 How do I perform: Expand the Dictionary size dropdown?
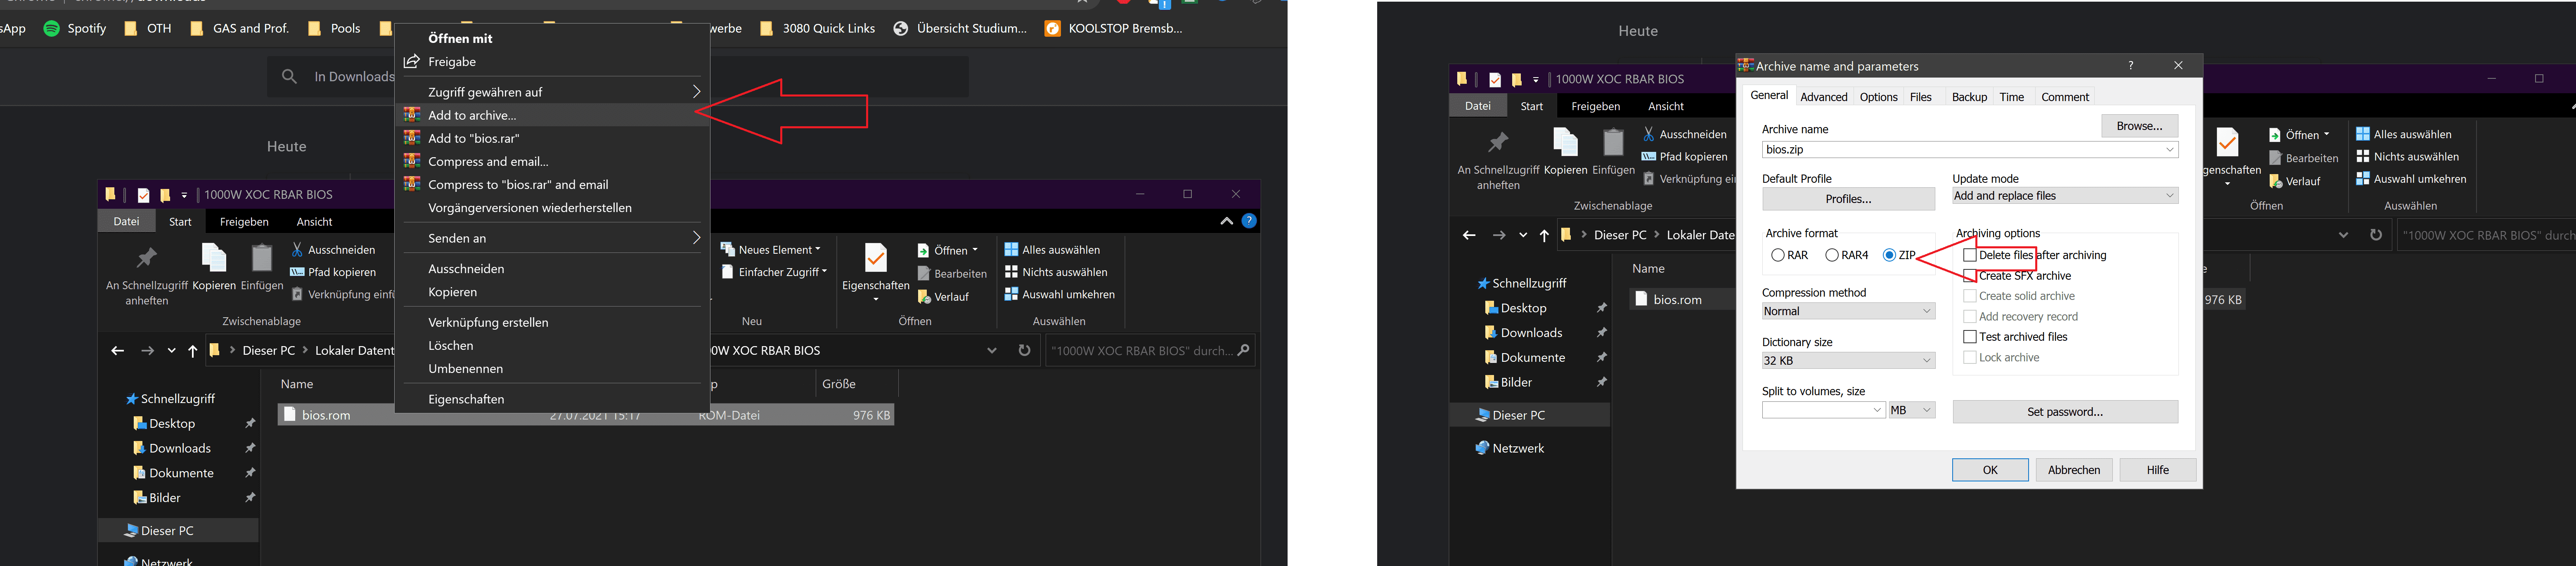pyautogui.click(x=1848, y=361)
